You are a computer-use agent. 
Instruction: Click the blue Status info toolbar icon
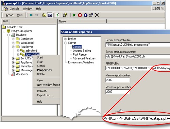86,15
